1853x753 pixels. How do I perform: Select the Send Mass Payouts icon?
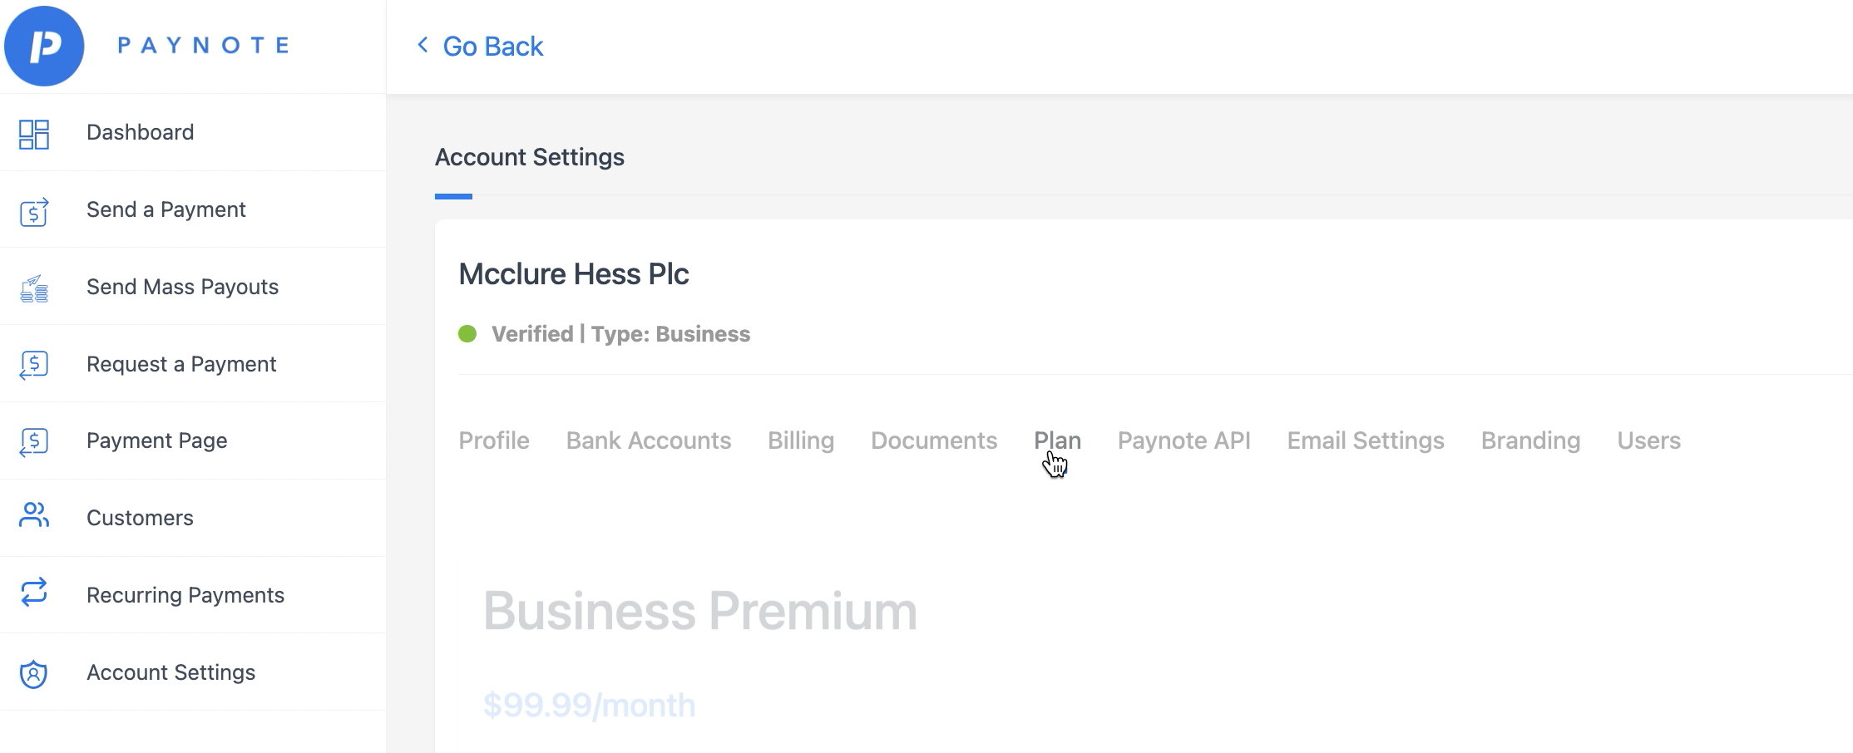[x=34, y=288]
